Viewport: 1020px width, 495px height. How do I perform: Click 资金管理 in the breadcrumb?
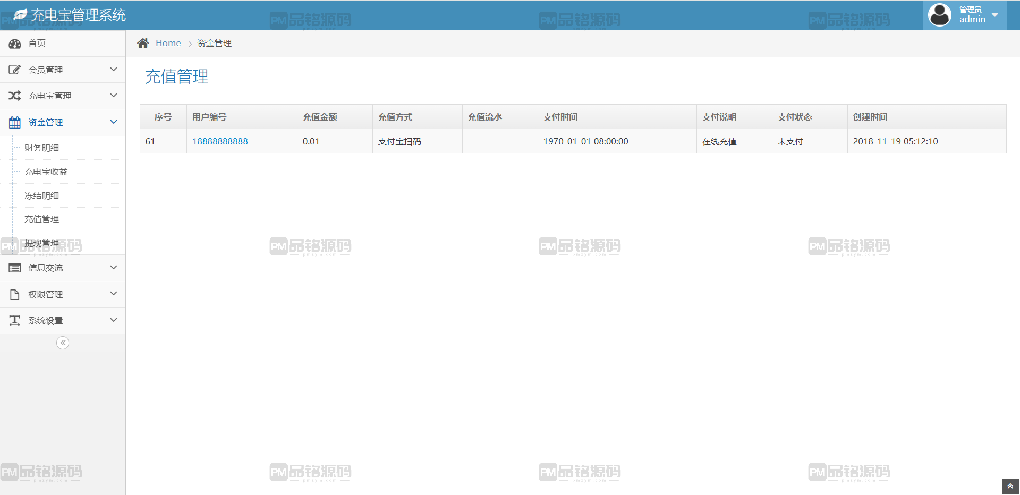click(x=214, y=43)
